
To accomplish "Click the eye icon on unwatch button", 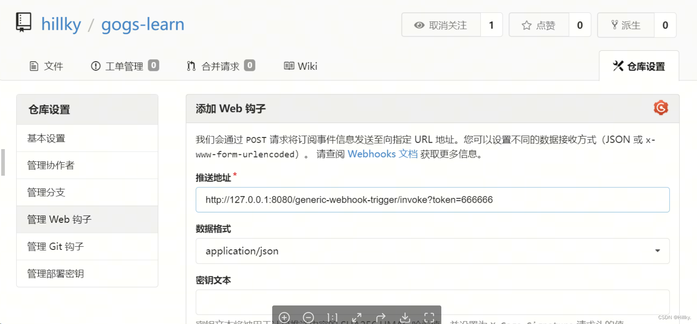I will [x=419, y=25].
